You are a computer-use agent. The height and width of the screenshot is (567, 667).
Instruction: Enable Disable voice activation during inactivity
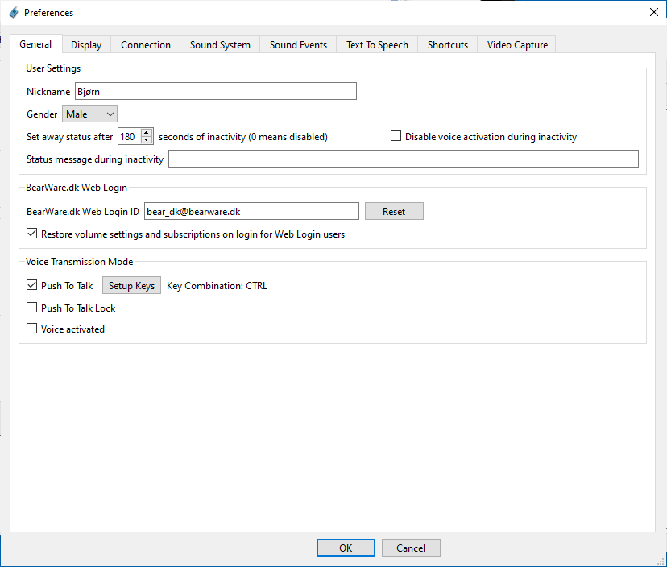coord(396,137)
